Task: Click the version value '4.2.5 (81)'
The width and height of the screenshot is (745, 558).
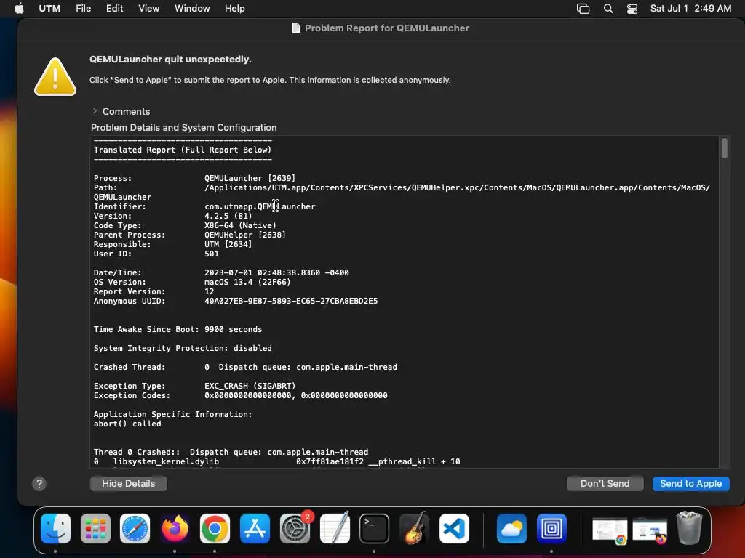Action: point(228,217)
